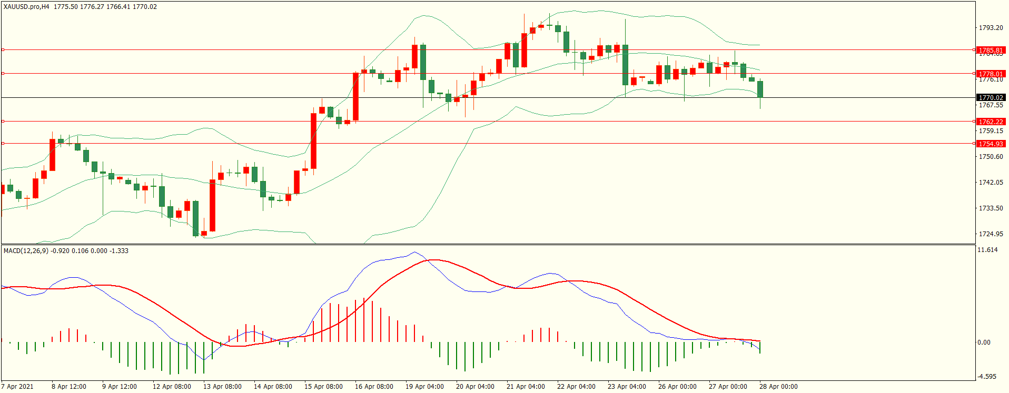Click the 1733.50 price axis label
Screen dimensions: 1009x393
[991, 208]
